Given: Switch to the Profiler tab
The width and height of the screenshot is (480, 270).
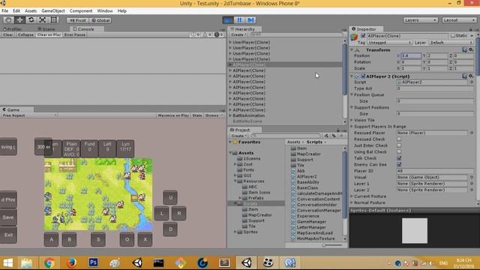Looking at the screenshot, I should (x=12, y=29).
